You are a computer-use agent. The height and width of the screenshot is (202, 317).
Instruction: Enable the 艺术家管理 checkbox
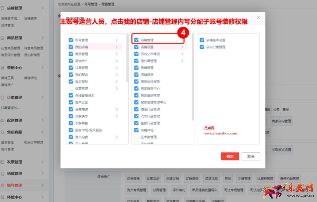[136, 137]
